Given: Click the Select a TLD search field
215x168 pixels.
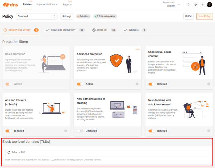Looking at the screenshot, I should point(107,152).
